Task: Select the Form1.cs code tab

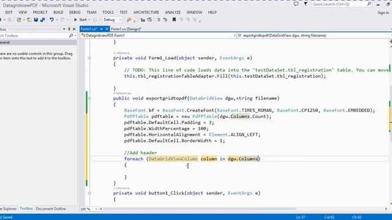Action: tap(89, 29)
